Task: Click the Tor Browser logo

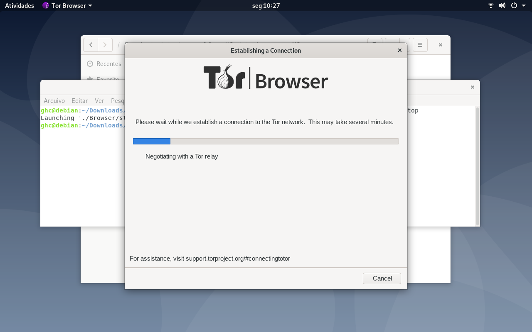Action: coord(266,77)
